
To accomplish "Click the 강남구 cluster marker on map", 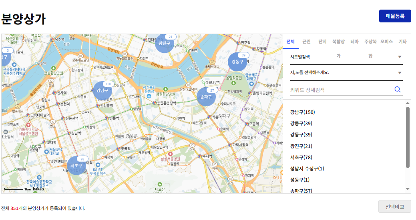I will point(102,91).
